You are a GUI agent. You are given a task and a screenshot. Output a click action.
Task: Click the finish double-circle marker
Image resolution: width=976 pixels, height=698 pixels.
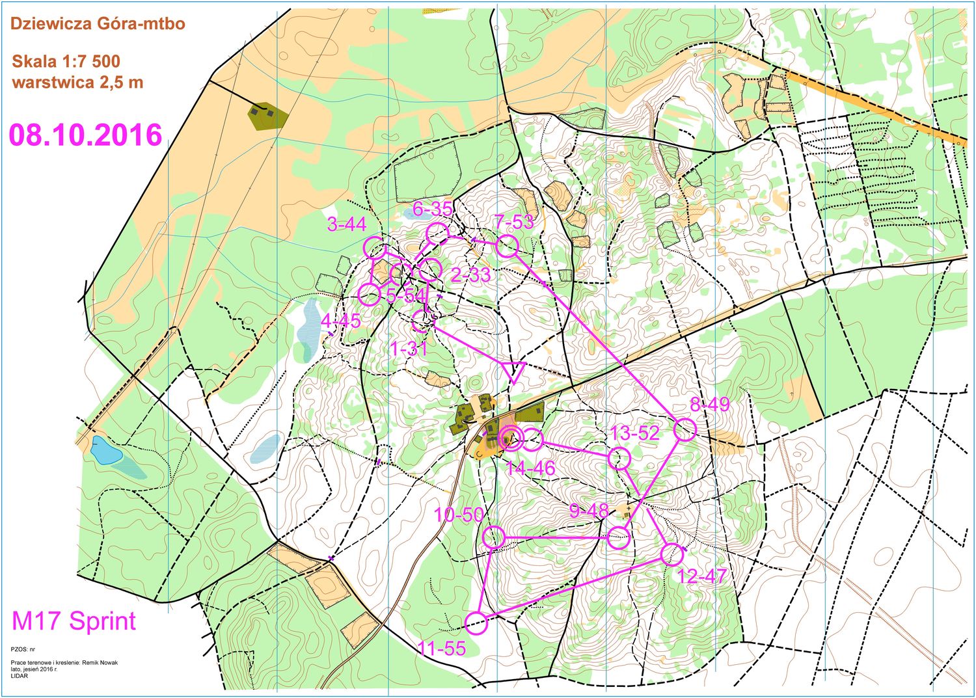(x=509, y=439)
